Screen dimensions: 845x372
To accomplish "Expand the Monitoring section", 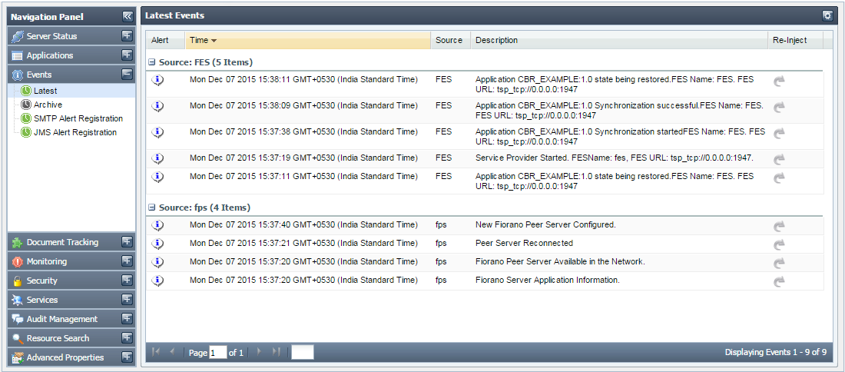I will tap(127, 261).
